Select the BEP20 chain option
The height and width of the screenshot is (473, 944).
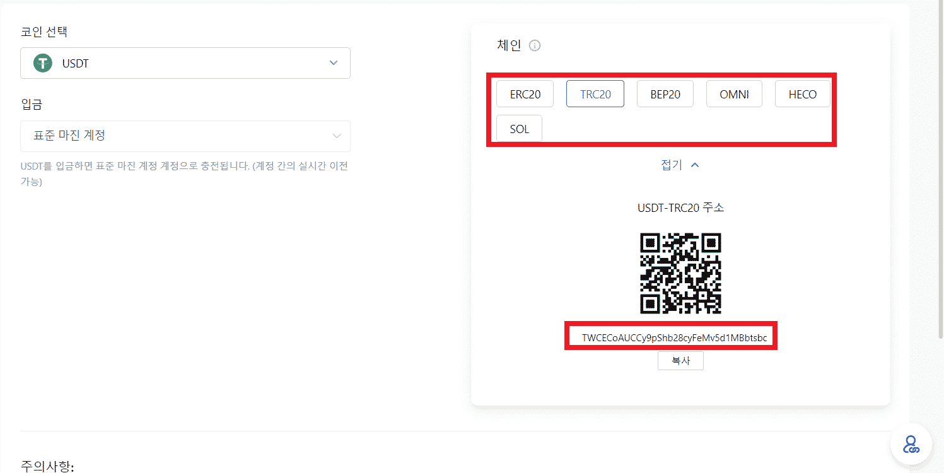(665, 93)
